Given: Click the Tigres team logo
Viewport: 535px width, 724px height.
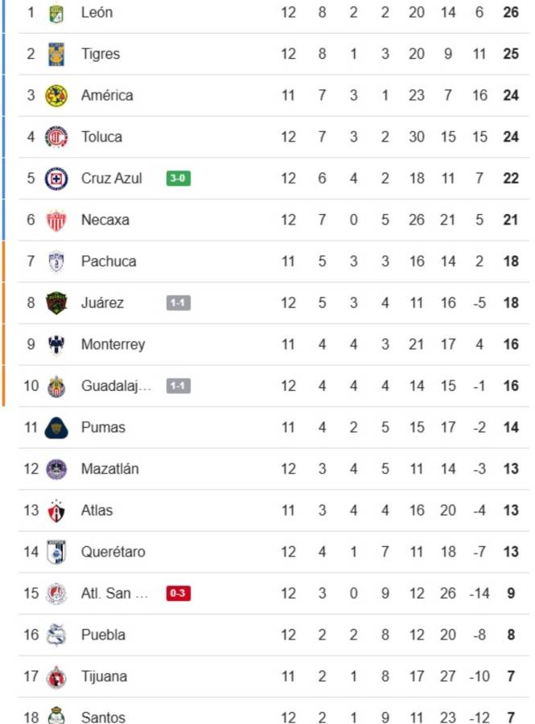Looking at the screenshot, I should (56, 54).
